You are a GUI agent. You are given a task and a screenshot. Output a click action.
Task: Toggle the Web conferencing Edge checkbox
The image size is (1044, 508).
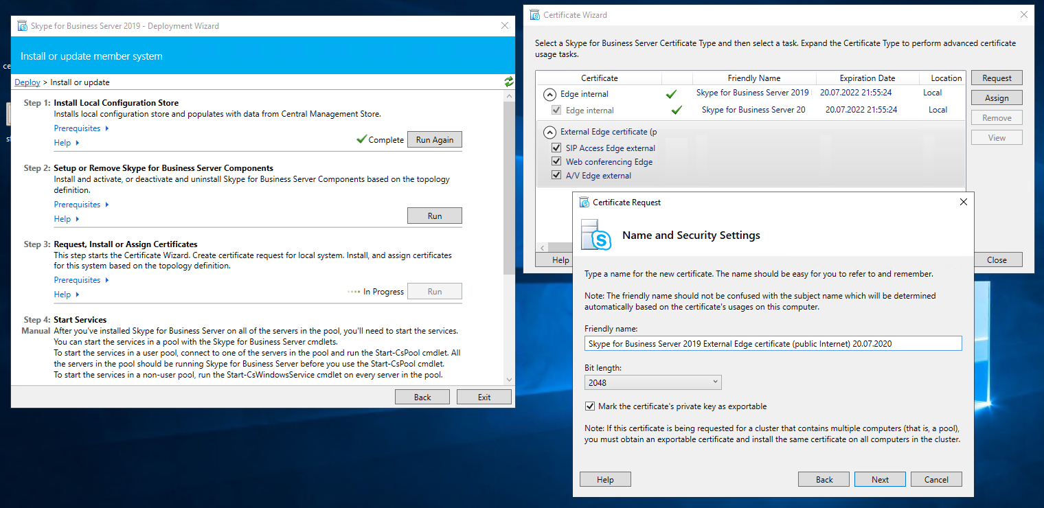point(556,162)
